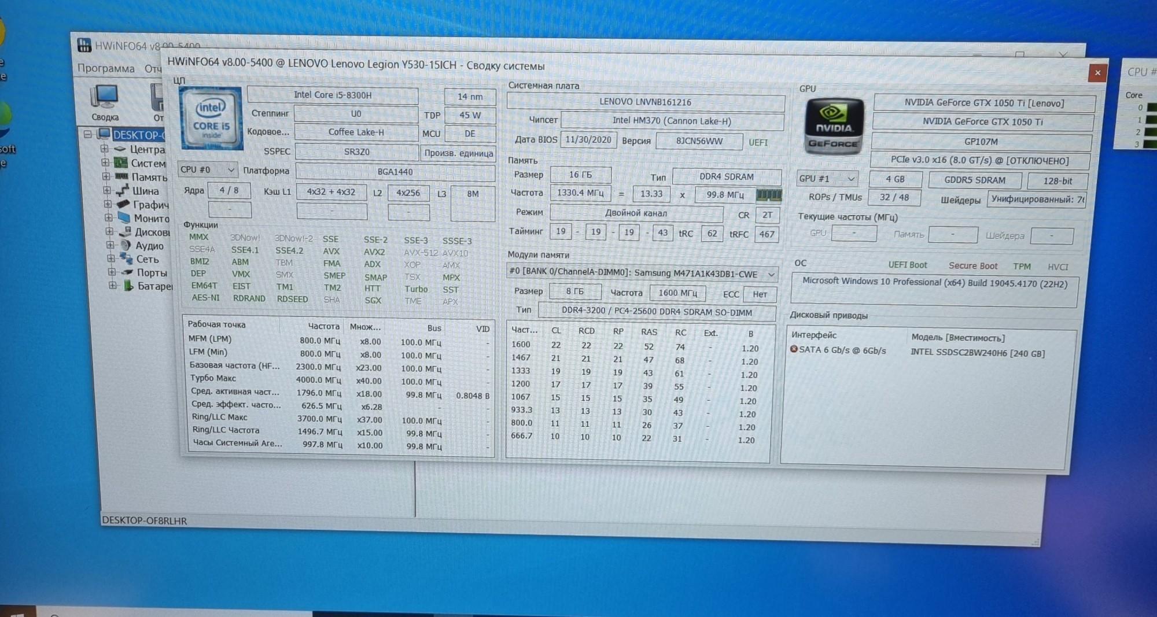Click the battery icon in the Батареи row
Screen dimensions: 1157x617
point(128,286)
